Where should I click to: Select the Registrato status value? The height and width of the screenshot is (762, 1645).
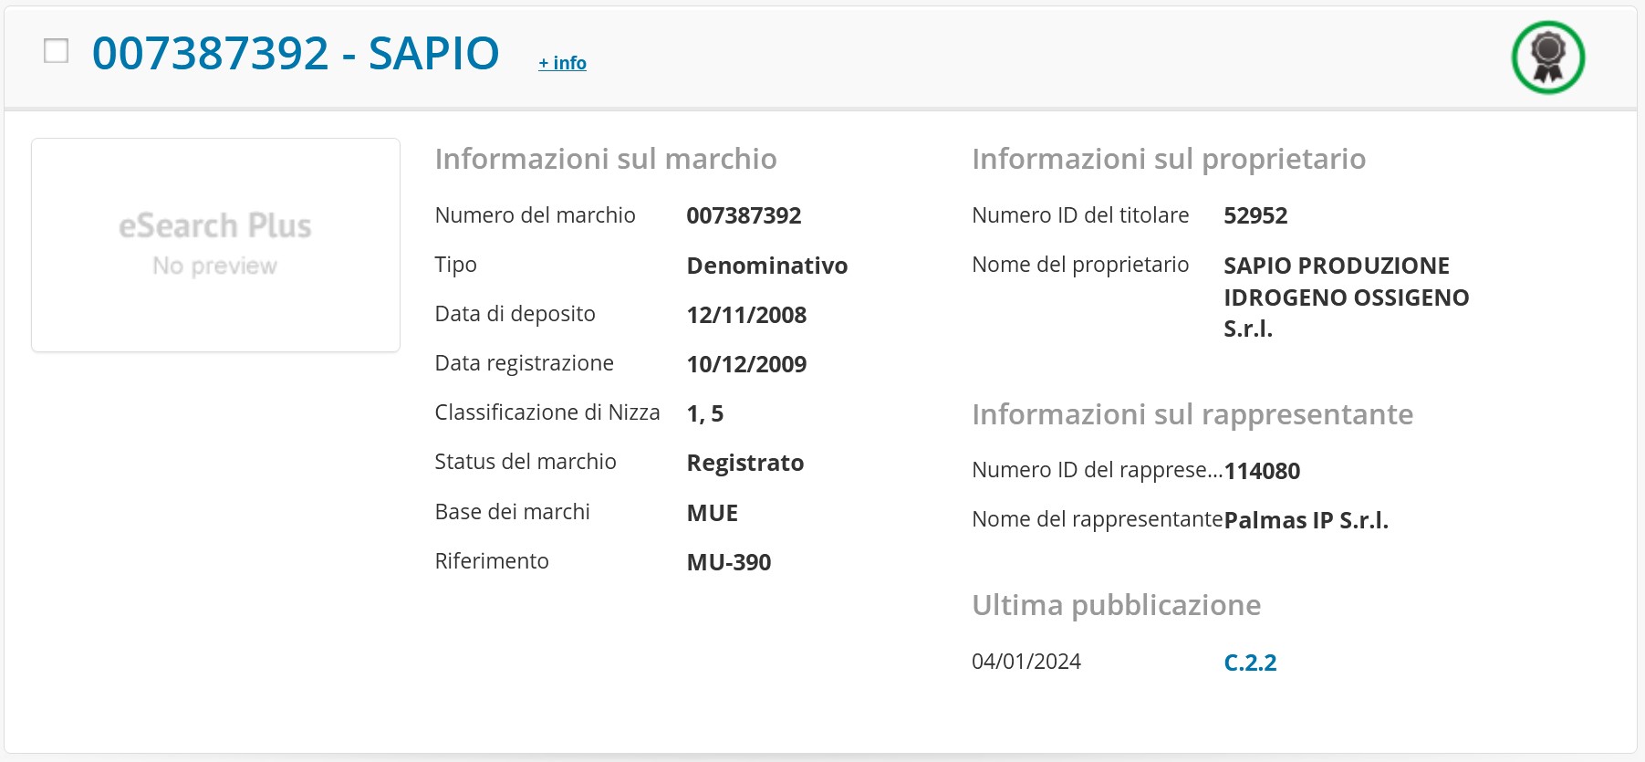click(745, 463)
